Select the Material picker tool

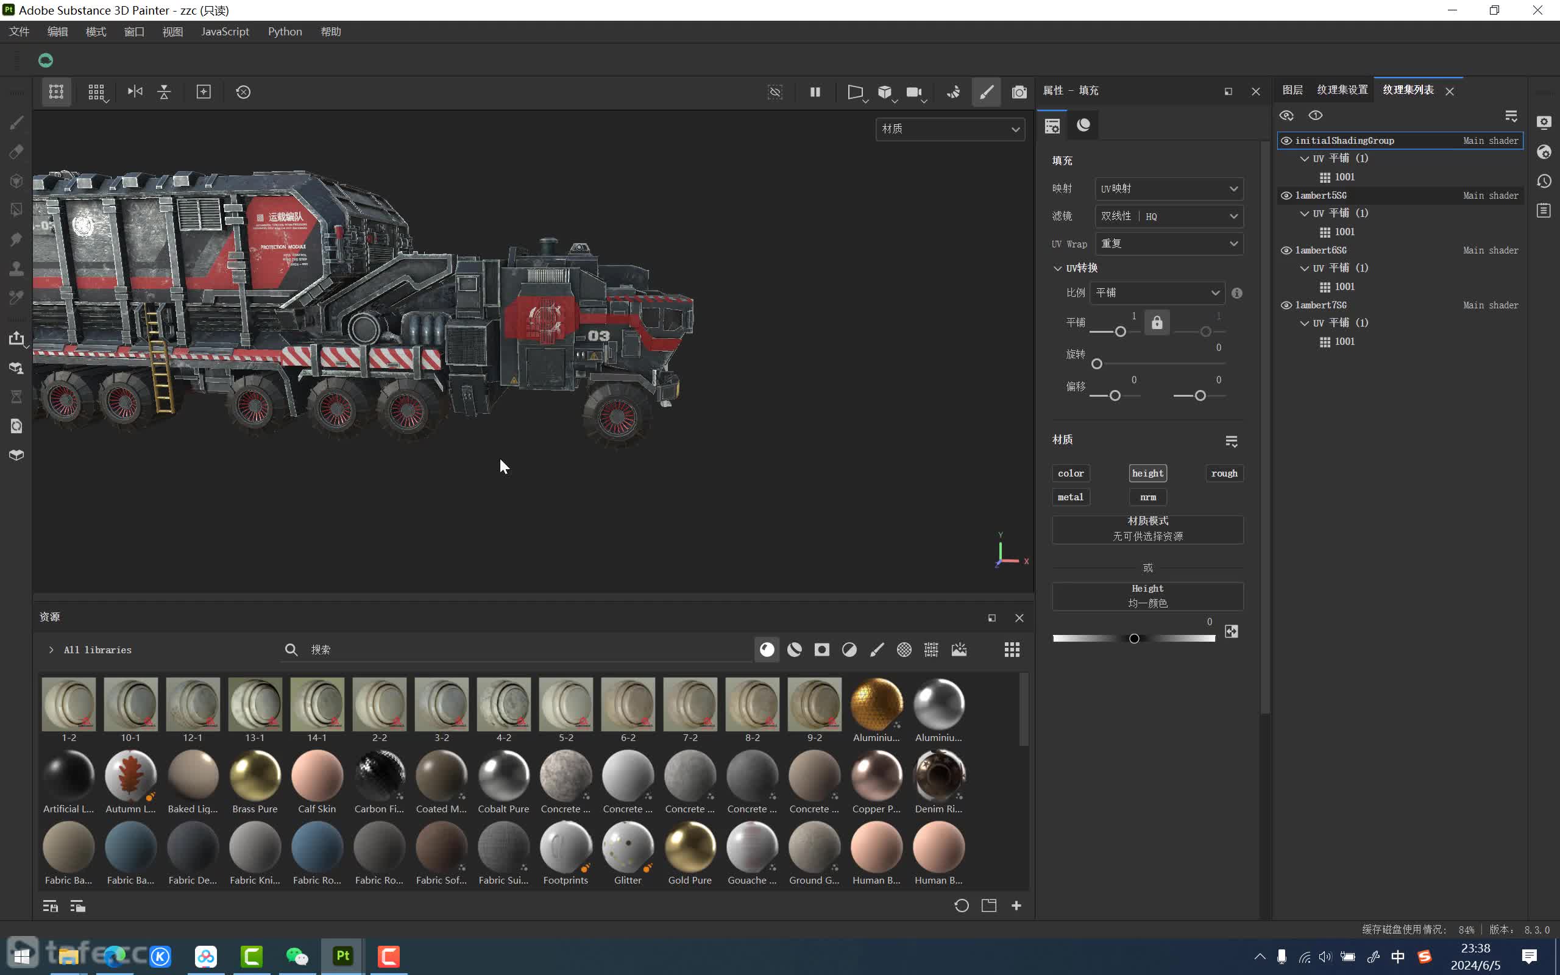(17, 297)
